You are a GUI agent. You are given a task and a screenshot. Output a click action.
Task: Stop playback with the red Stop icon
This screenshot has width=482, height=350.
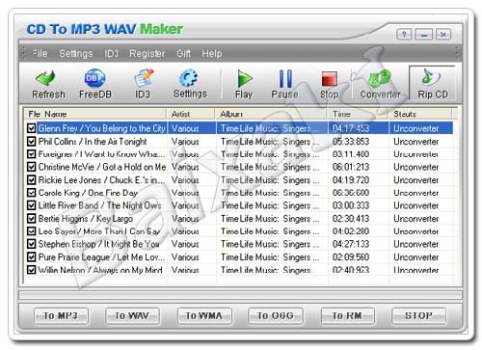tap(330, 85)
